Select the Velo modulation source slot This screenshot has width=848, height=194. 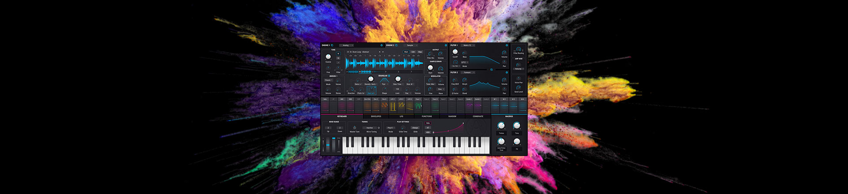[325, 105]
